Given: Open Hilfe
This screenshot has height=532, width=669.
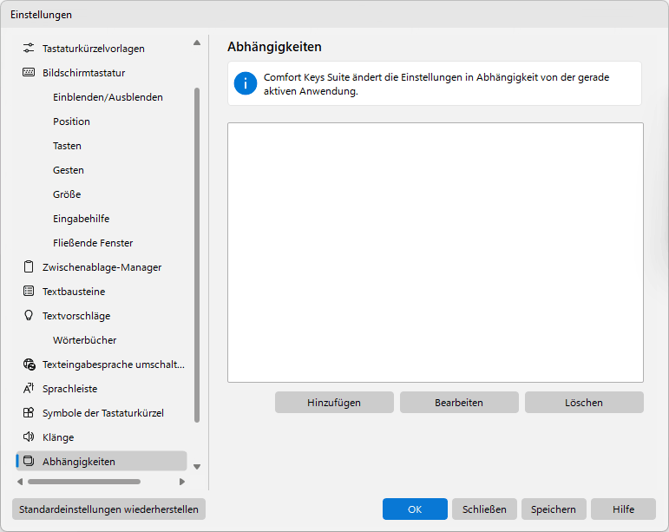Looking at the screenshot, I should pyautogui.click(x=623, y=509).
